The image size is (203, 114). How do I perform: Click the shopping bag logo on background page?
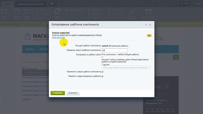[x=28, y=36]
